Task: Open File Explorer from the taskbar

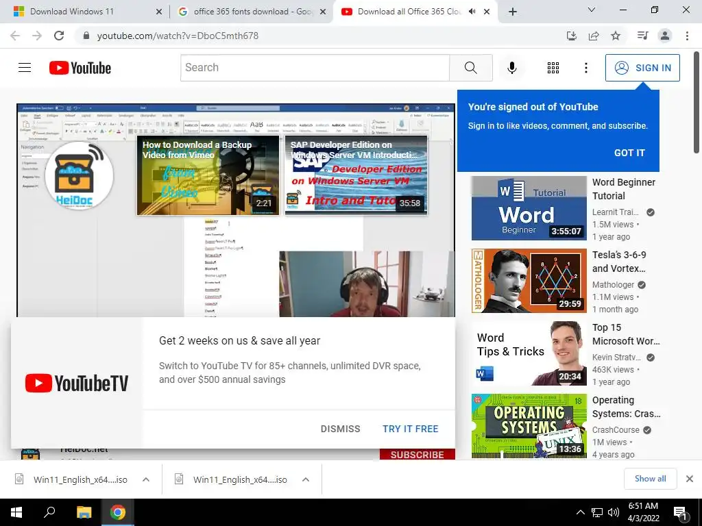Action: [x=84, y=512]
